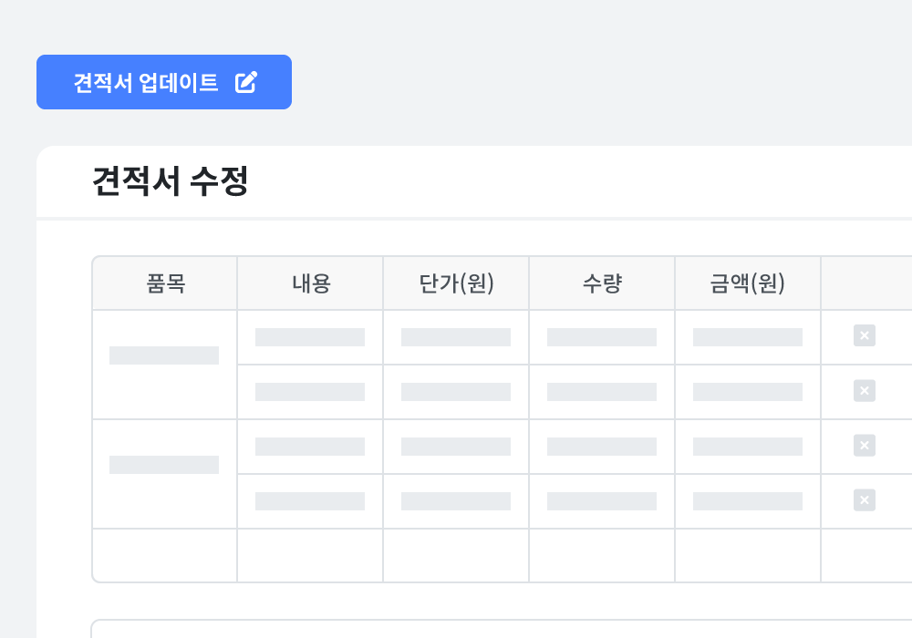Image resolution: width=912 pixels, height=638 pixels.
Task: Delete the fourth row using the × icon
Action: 864,499
